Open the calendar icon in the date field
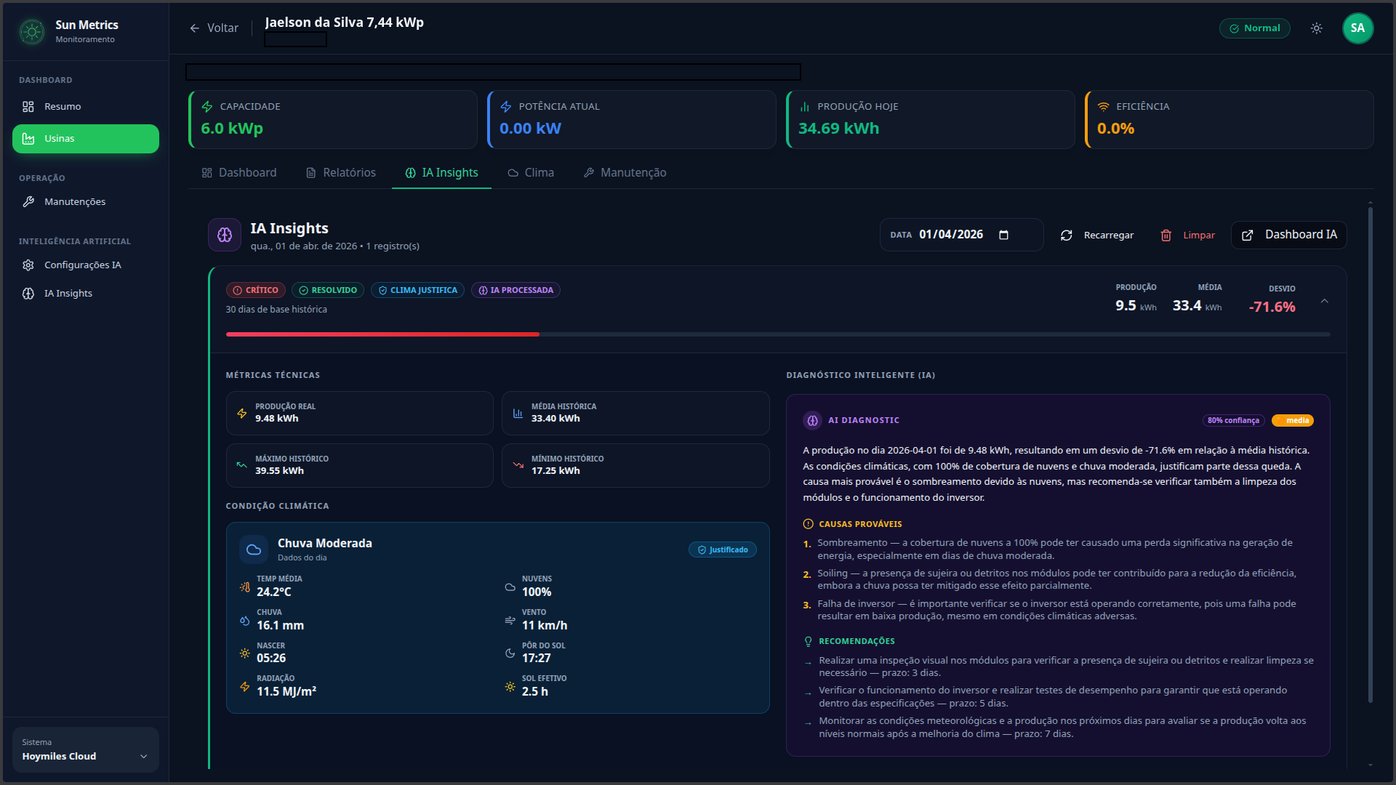 1005,235
